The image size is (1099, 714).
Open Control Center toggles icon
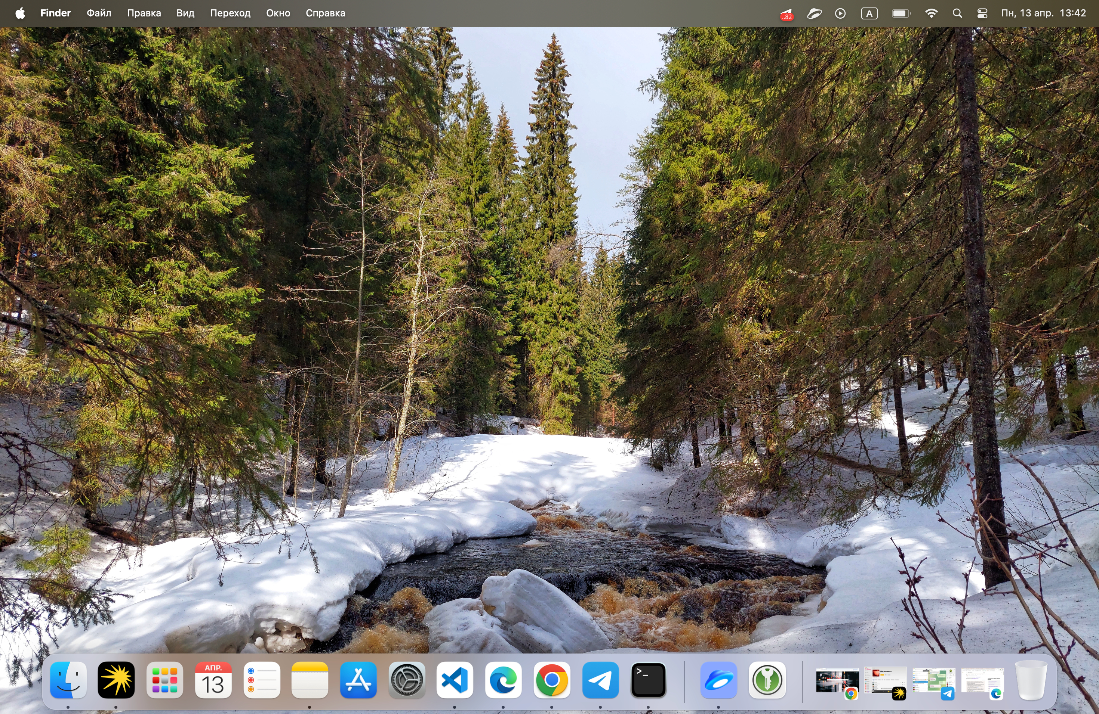[982, 13]
